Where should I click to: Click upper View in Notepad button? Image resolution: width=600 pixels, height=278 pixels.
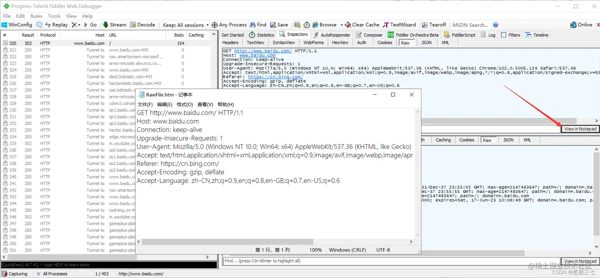click(580, 129)
